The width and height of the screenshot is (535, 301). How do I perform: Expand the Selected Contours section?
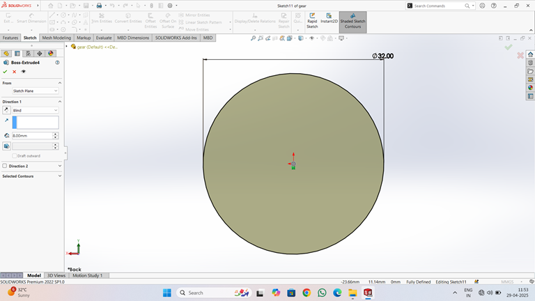60,176
